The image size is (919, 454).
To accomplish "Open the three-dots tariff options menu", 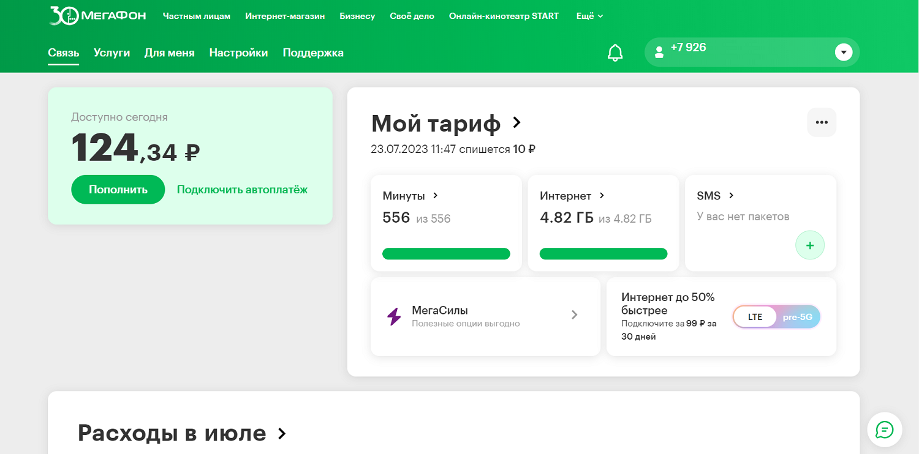I will 822,122.
